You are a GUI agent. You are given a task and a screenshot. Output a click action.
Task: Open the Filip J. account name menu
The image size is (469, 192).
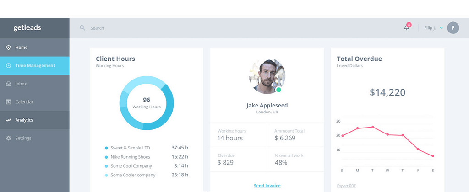pyautogui.click(x=430, y=28)
